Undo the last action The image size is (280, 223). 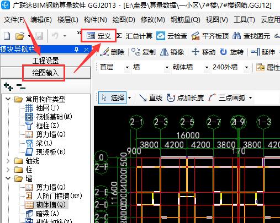click(x=55, y=36)
